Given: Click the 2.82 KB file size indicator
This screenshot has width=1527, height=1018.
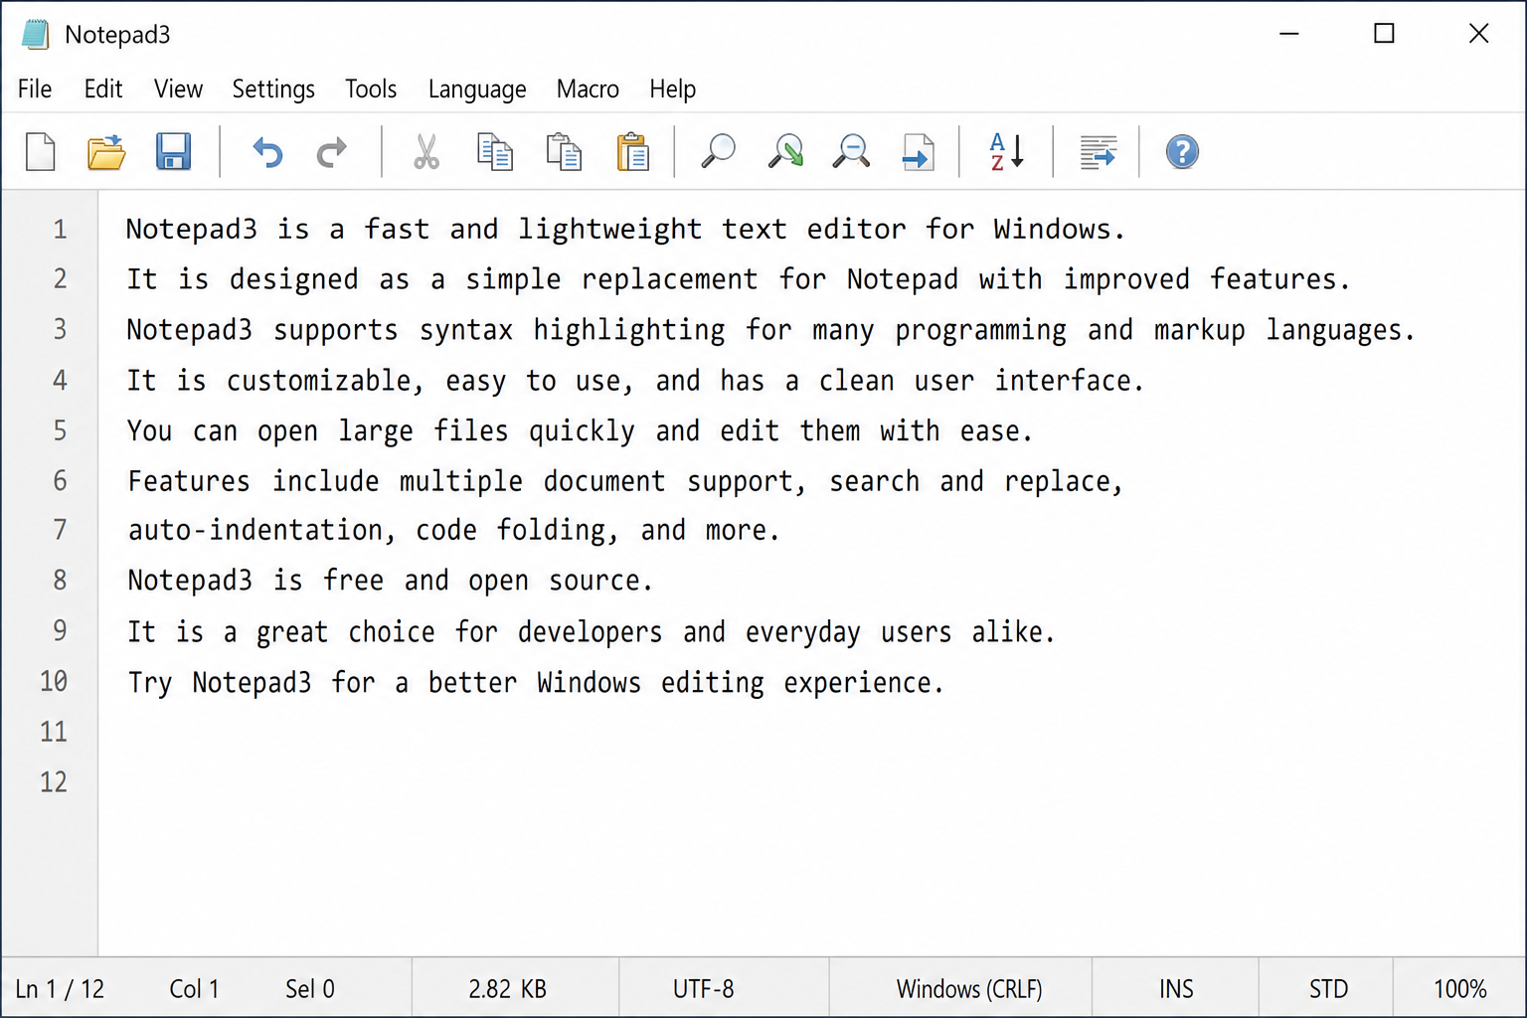Looking at the screenshot, I should click(507, 989).
